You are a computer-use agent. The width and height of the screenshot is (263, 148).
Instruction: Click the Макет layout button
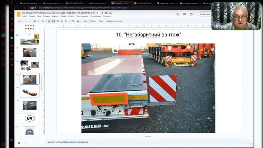click(93, 21)
